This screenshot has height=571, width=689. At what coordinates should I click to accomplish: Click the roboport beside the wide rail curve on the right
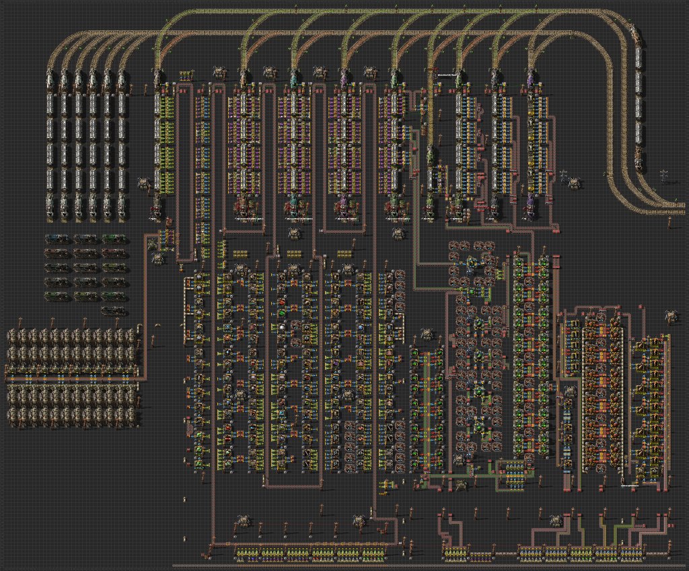pyautogui.click(x=574, y=182)
